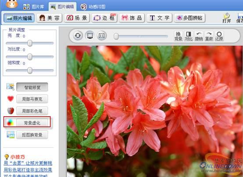Click the 还原 restore icon
Image resolution: width=243 pixels, height=177 pixels.
pos(219,36)
